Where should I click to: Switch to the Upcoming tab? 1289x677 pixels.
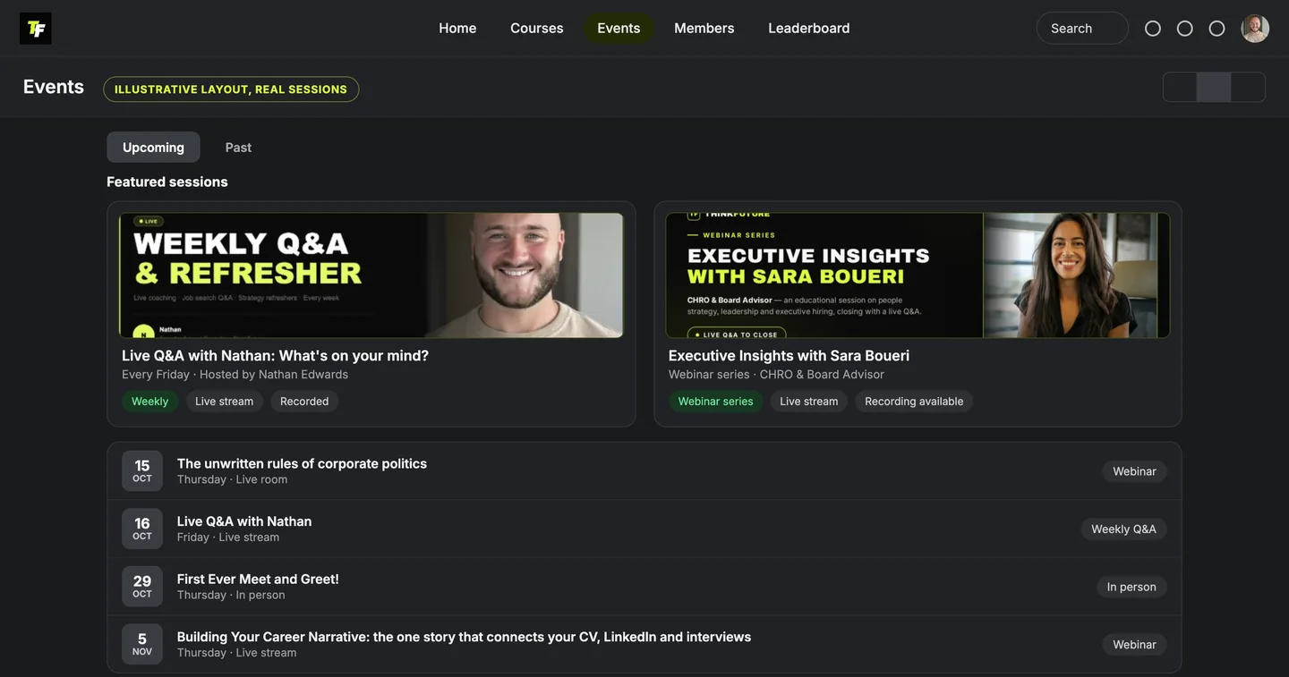[x=153, y=148]
